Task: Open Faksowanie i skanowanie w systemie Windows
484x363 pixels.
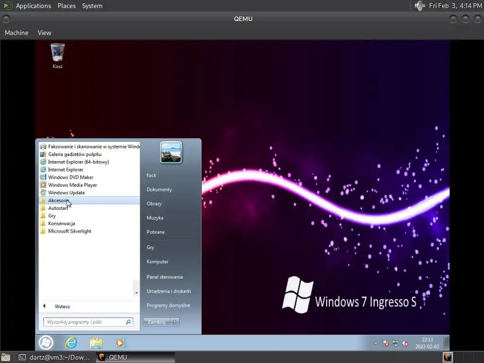Action: [x=89, y=147]
